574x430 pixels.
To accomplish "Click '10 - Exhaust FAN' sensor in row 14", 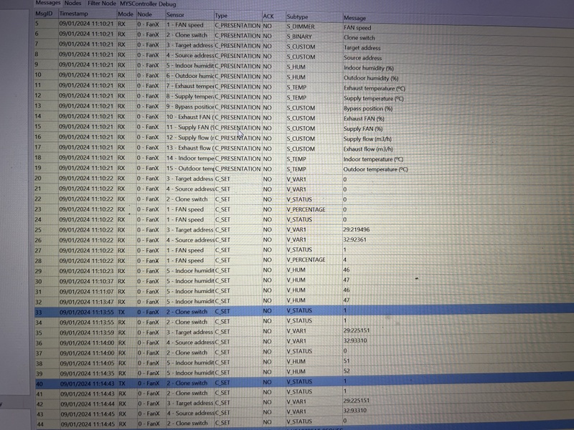I will pos(189,117).
